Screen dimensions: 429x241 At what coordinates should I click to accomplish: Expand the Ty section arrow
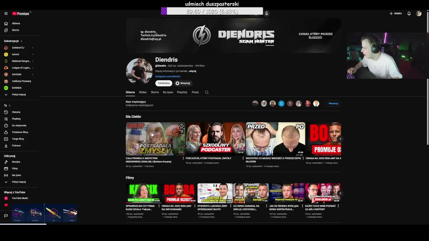point(9,105)
